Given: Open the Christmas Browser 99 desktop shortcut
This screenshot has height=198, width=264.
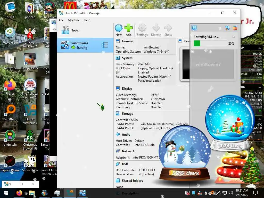Looking at the screenshot, I should 30,140.
